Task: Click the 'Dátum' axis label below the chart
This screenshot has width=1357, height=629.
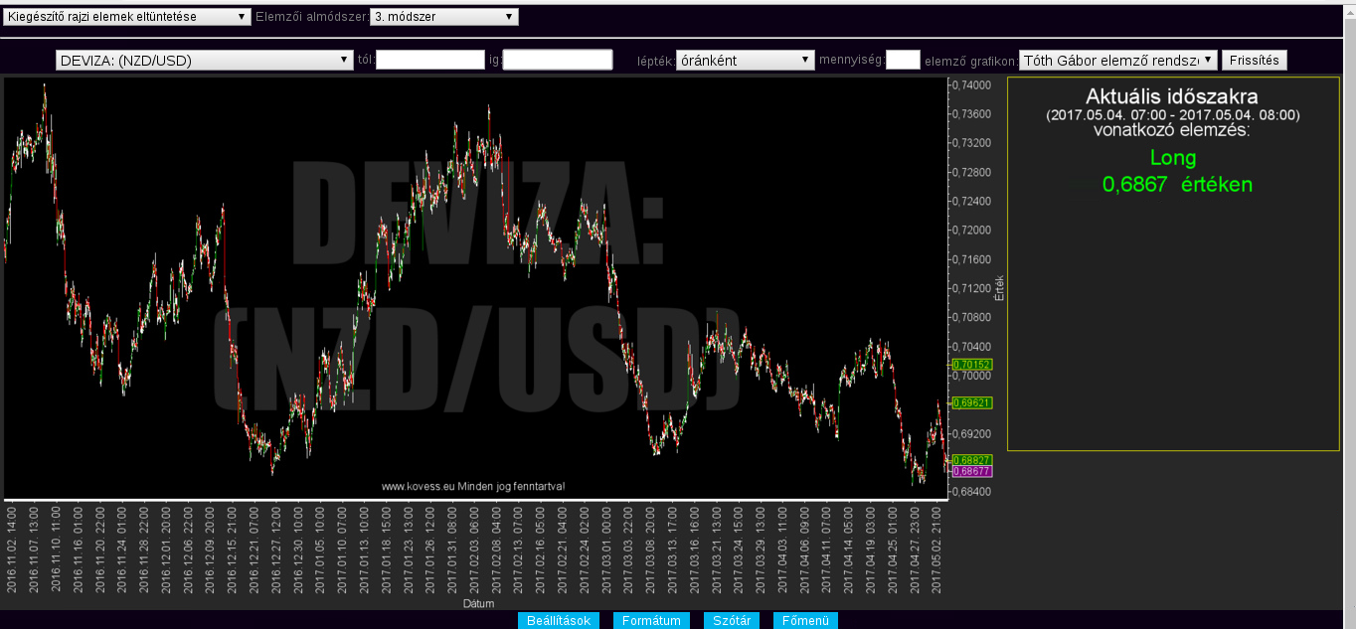Action: 478,603
